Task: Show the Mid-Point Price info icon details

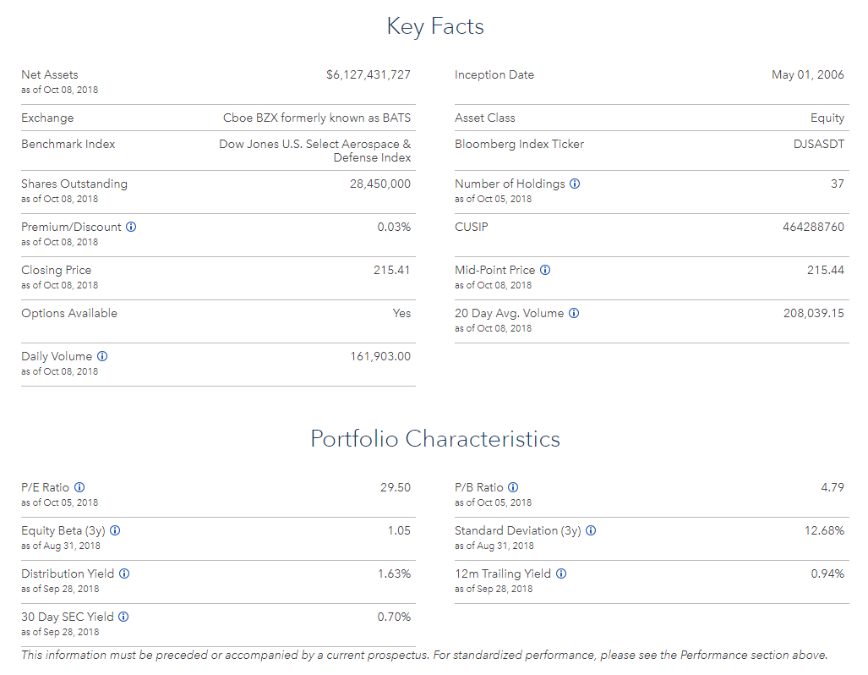Action: 545,270
